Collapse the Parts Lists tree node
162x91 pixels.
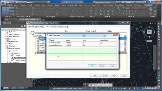[7, 51]
